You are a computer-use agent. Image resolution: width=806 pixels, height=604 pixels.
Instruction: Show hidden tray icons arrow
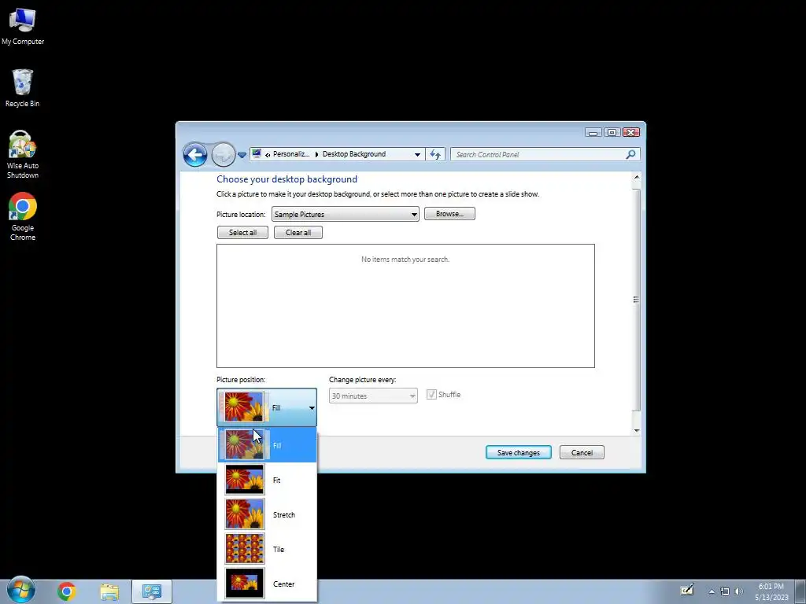712,591
